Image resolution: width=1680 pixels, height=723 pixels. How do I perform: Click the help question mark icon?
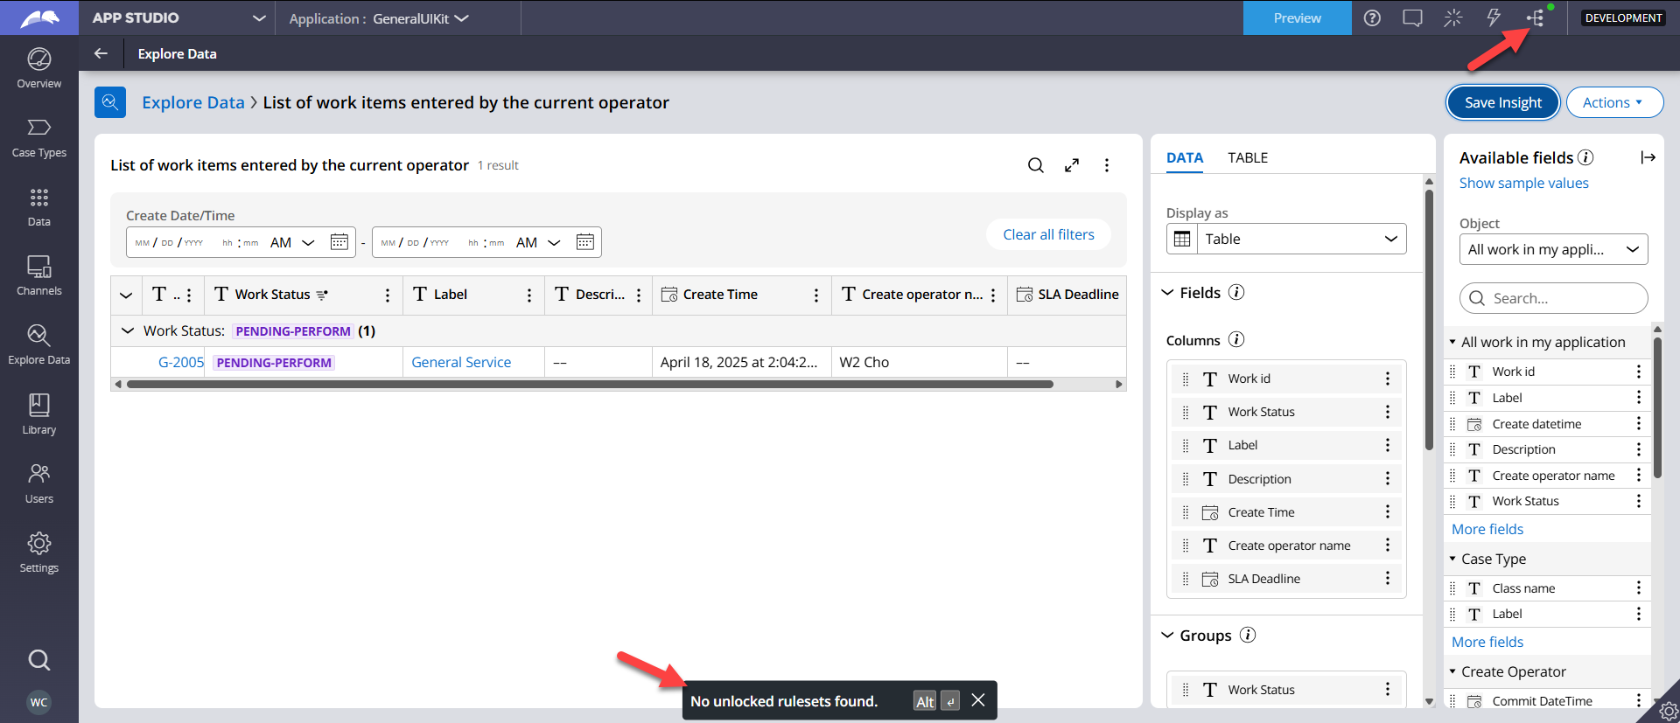[1372, 18]
